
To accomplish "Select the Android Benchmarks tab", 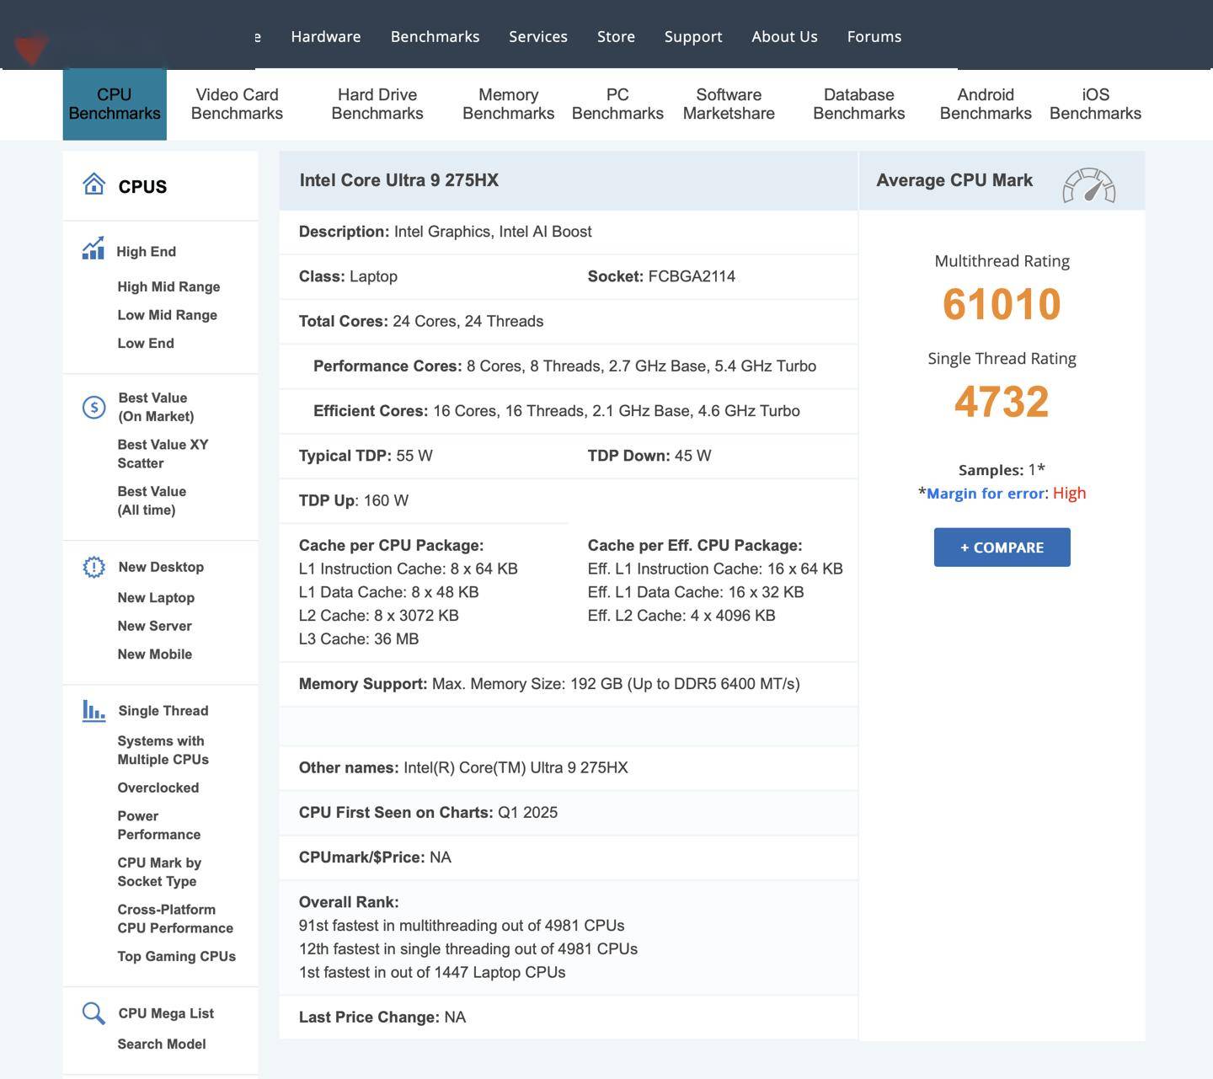I will (985, 104).
